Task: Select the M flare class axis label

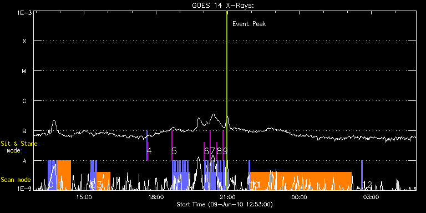Action: [24, 71]
